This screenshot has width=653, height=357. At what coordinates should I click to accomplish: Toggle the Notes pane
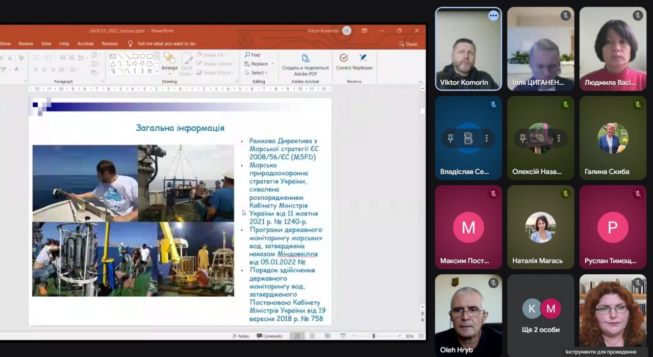click(x=240, y=336)
